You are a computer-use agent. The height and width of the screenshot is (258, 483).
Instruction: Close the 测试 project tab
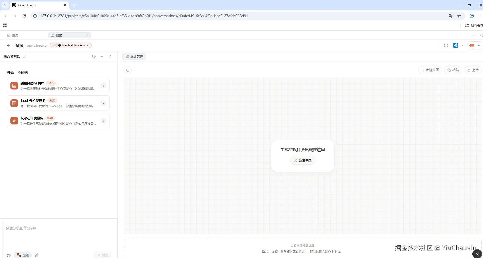coord(87,35)
